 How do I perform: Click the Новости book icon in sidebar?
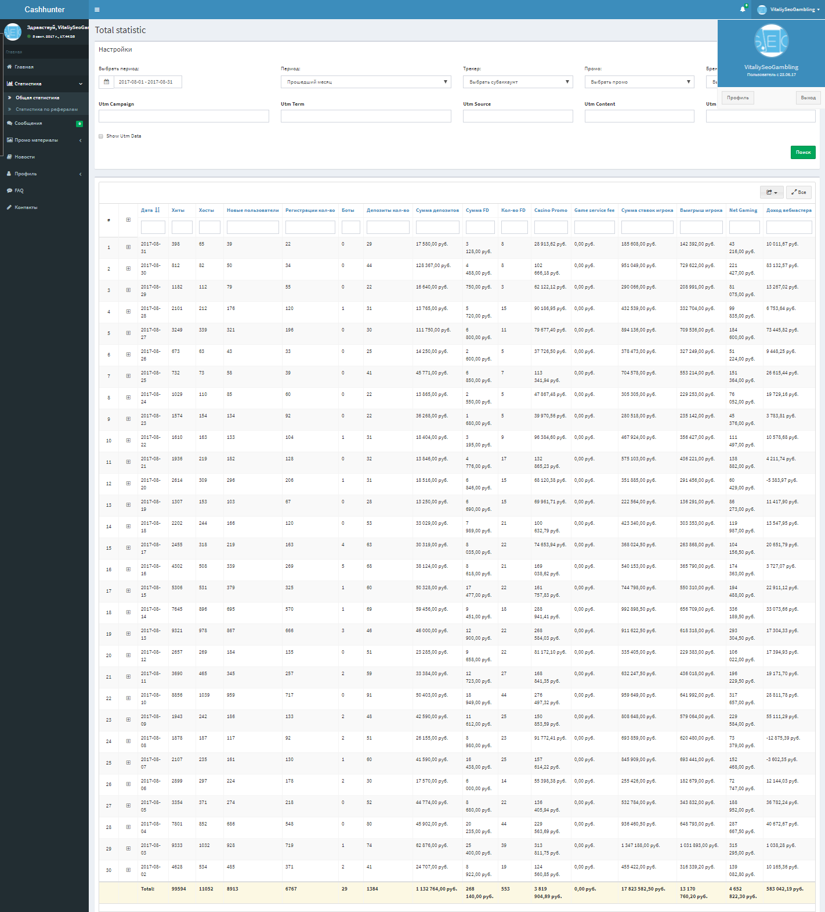click(9, 157)
